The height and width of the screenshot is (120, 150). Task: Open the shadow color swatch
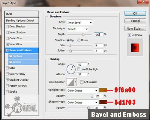103,102
